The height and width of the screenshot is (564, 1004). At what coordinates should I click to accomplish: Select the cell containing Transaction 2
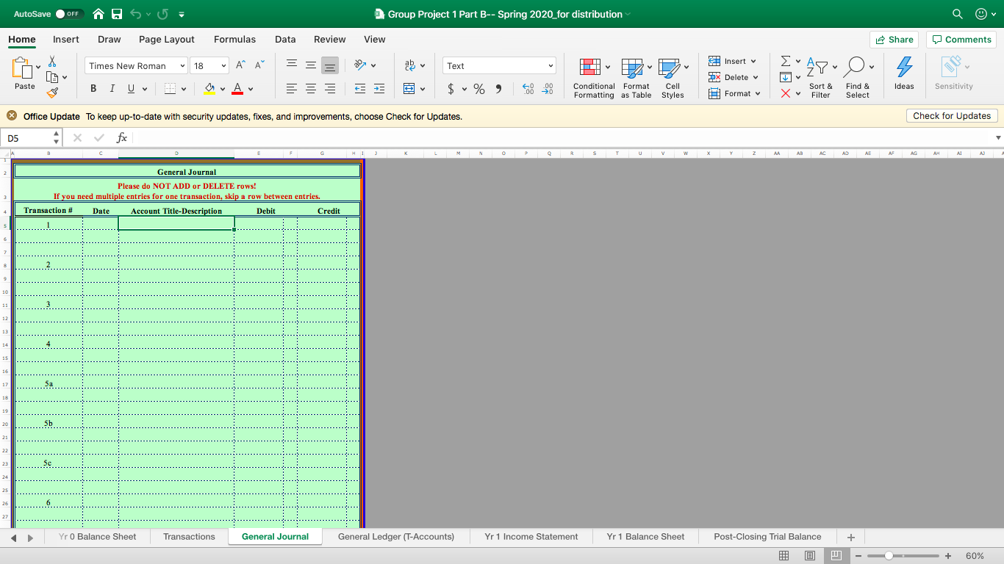tap(49, 264)
